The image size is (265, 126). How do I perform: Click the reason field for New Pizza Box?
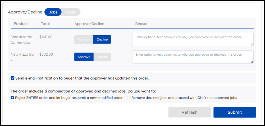(x=193, y=57)
